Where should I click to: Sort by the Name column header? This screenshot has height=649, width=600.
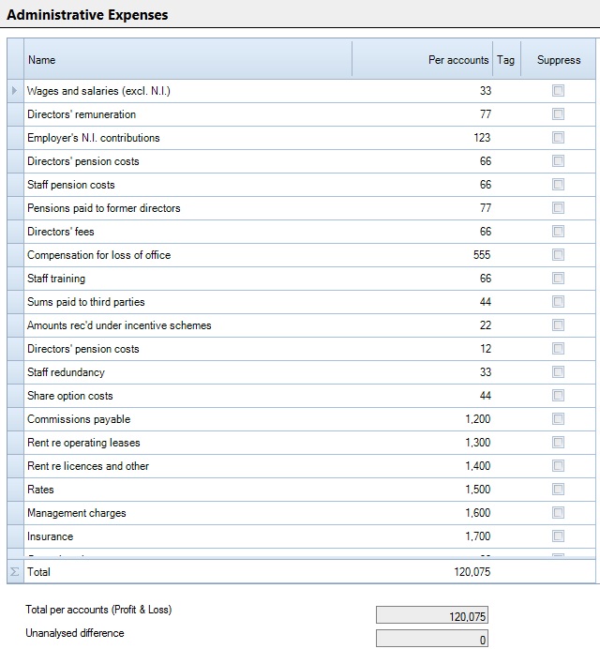click(187, 60)
